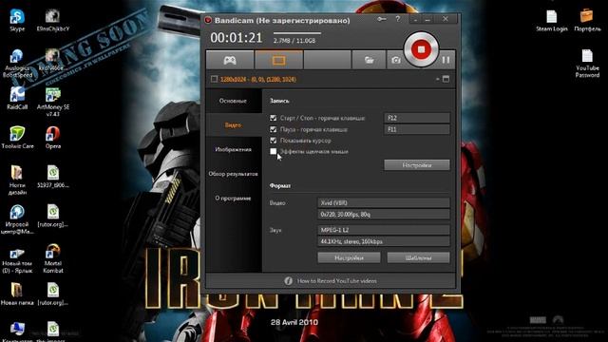Select Auslogics BoostSpeed desktop shortcut
The width and height of the screenshot is (608, 342).
[x=17, y=64]
